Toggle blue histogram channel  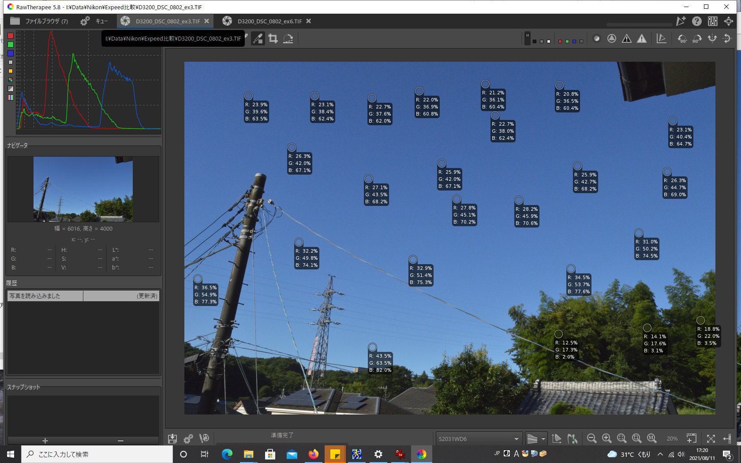11,53
